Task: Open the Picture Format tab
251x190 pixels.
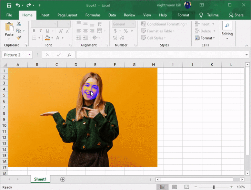Action: pyautogui.click(x=183, y=15)
